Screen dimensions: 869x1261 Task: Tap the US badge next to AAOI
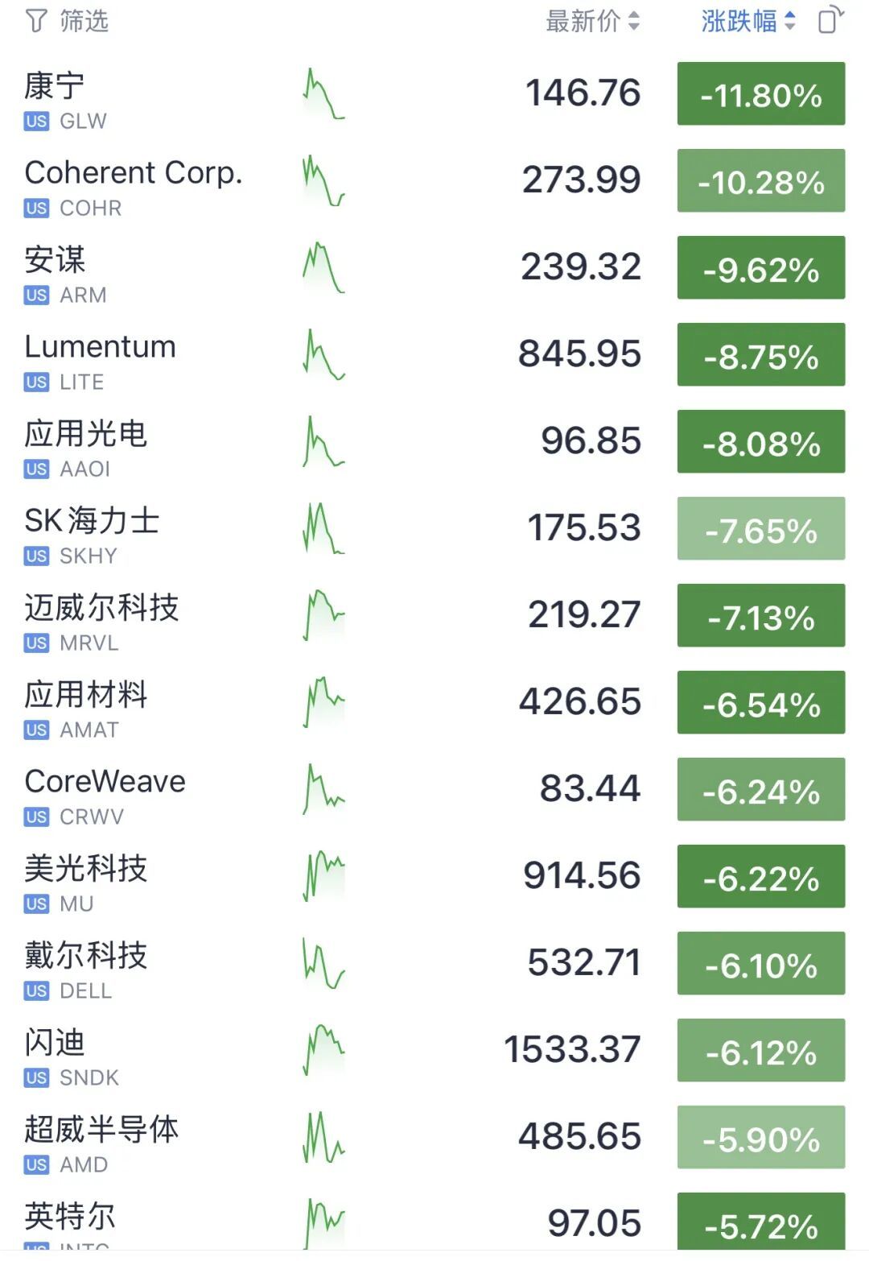click(36, 469)
